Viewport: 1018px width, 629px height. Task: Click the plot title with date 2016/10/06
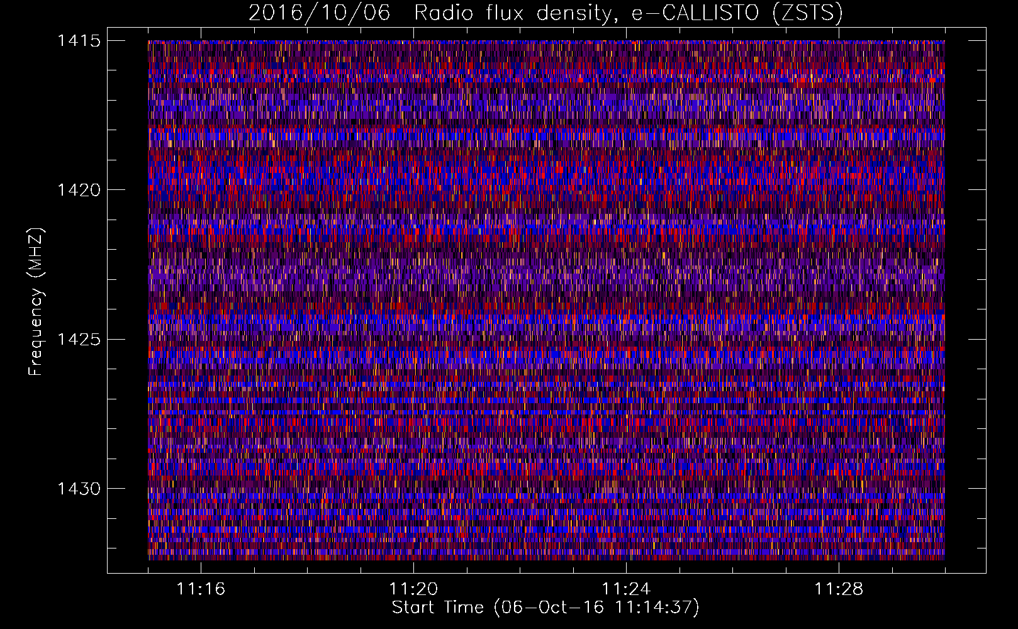[545, 13]
